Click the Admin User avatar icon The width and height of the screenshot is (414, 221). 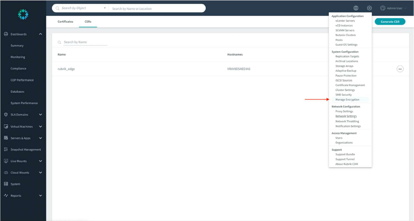[x=382, y=8]
